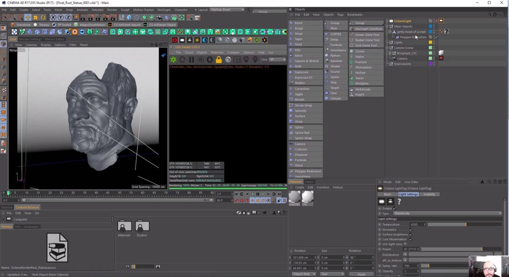
Task: Switch to the Visibility tab
Action: click(x=429, y=194)
